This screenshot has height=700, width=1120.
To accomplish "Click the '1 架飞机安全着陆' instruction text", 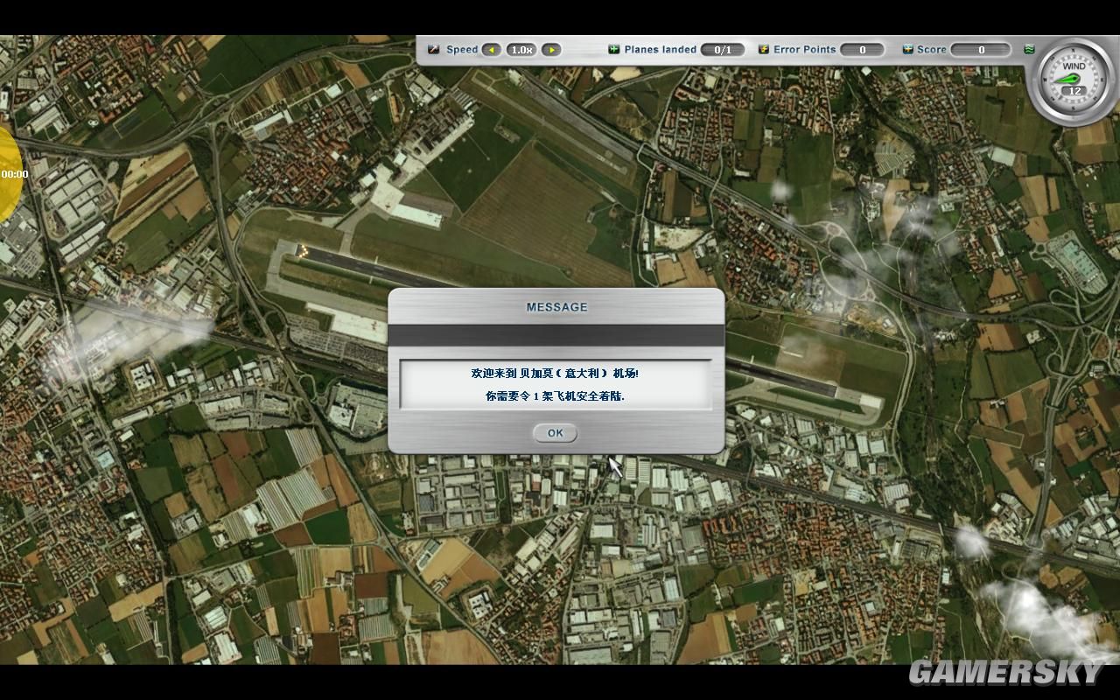I will tap(578, 396).
